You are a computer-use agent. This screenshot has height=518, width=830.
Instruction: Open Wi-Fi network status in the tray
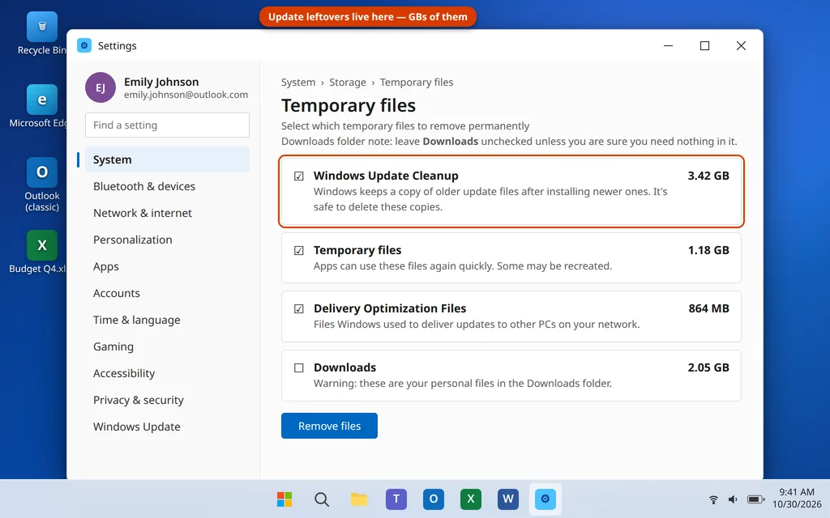713,499
